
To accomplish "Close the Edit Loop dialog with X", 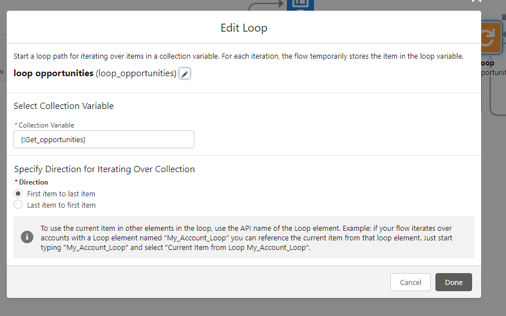I will [x=477, y=2].
